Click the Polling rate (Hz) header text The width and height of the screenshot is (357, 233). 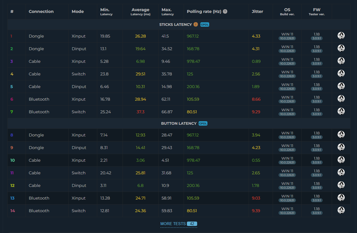coord(204,11)
